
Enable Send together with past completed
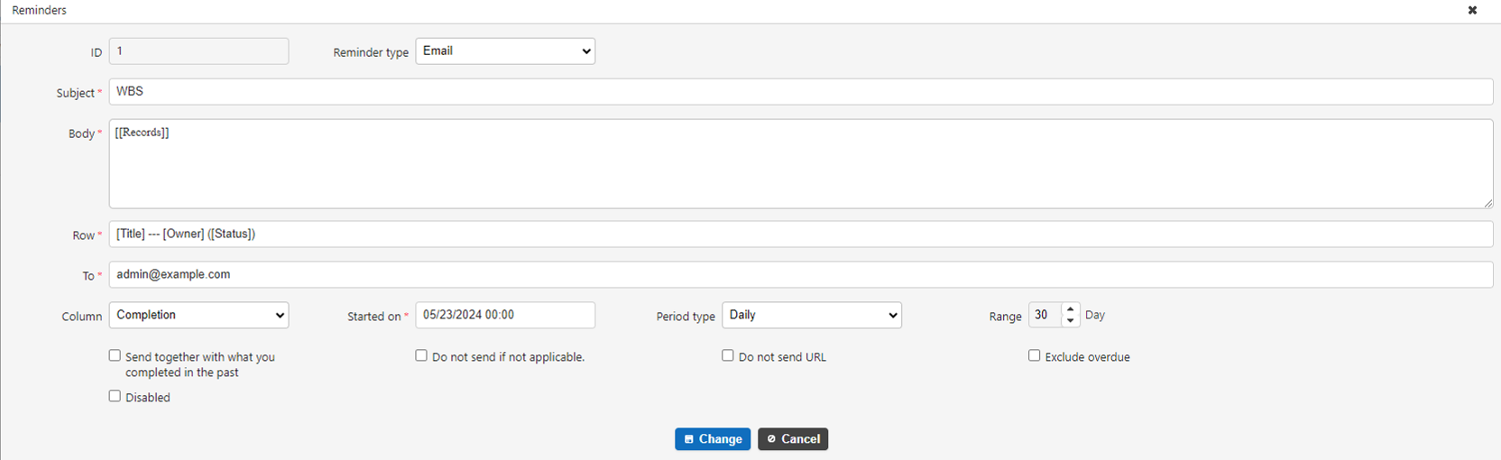[115, 355]
